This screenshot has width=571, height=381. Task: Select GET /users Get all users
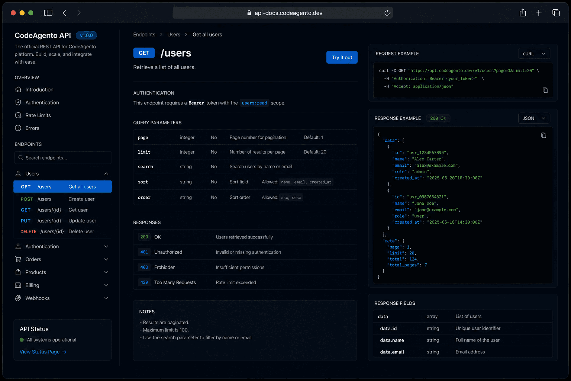pyautogui.click(x=62, y=187)
